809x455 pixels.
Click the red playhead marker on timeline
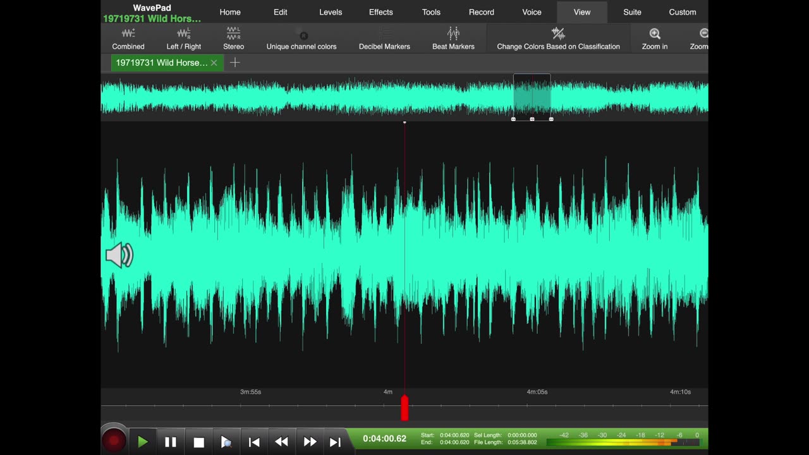click(404, 408)
